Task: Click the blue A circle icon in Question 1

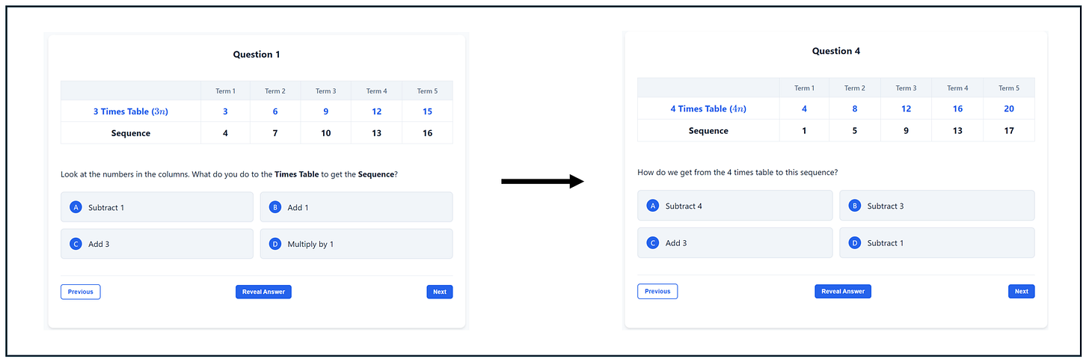Action: [x=75, y=207]
